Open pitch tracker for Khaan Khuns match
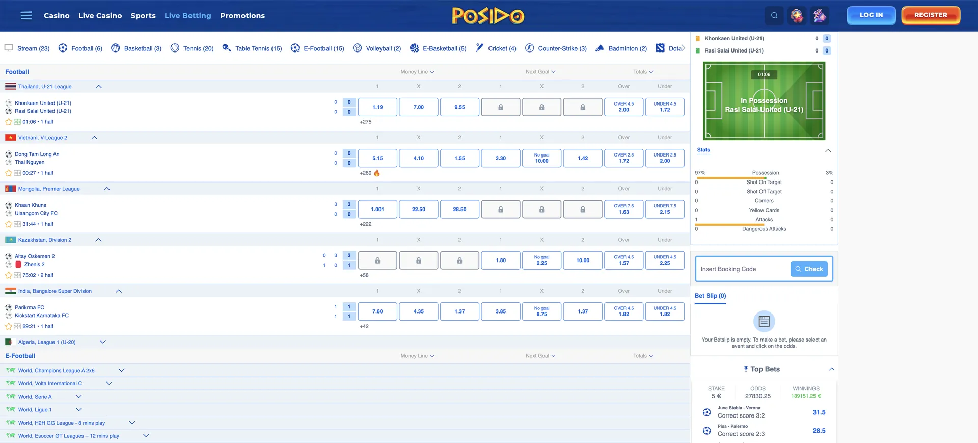 click(17, 224)
